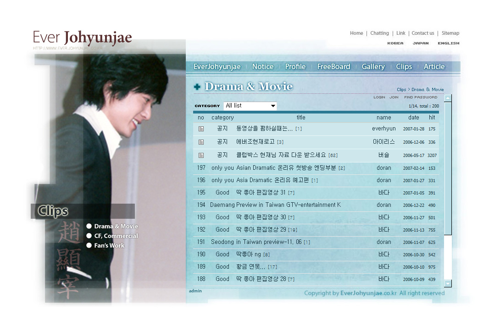Image resolution: width=500 pixels, height=335 pixels.
Task: Open post '딱 좋아 편집영상 28'
Action: click(x=261, y=279)
